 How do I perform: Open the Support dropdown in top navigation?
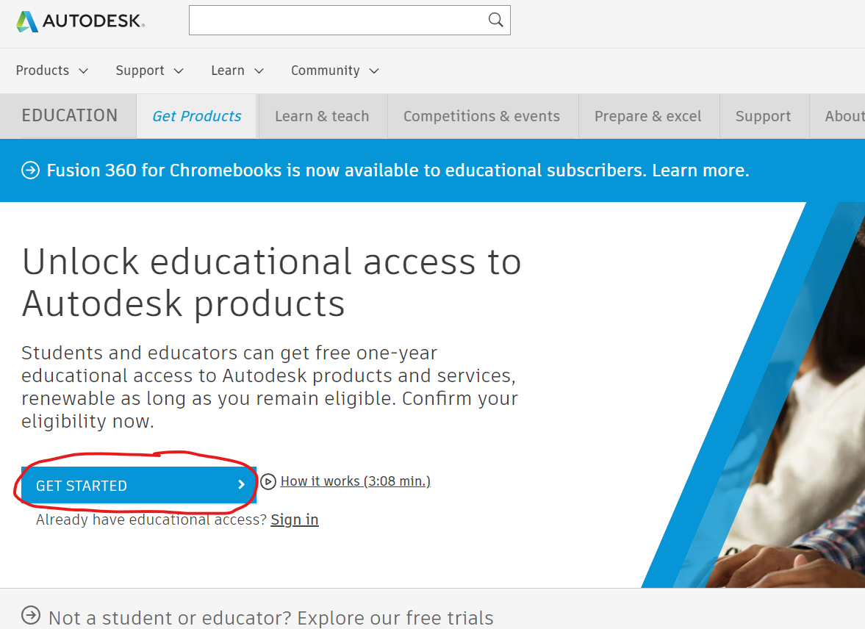149,71
